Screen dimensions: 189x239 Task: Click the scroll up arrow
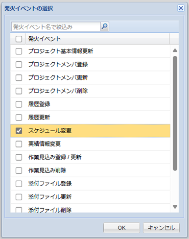click(175, 50)
